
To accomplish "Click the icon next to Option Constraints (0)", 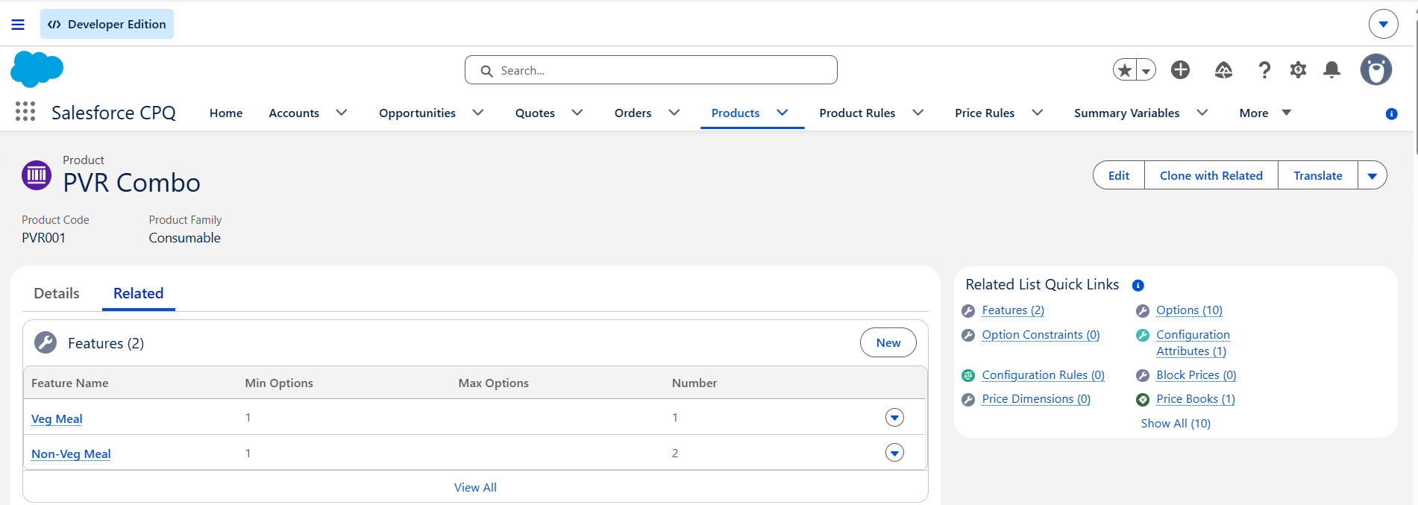I will (968, 336).
